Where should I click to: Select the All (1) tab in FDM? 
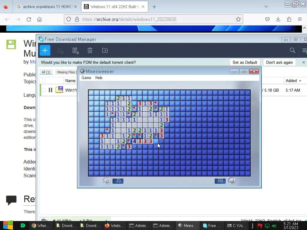pos(46,72)
